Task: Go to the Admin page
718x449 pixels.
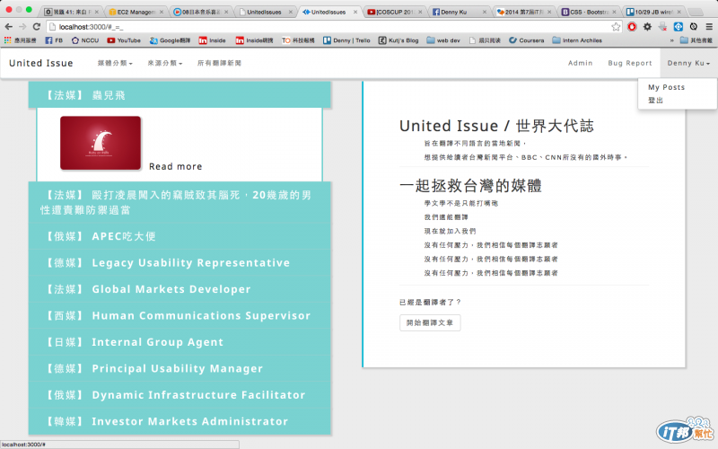Action: click(580, 63)
